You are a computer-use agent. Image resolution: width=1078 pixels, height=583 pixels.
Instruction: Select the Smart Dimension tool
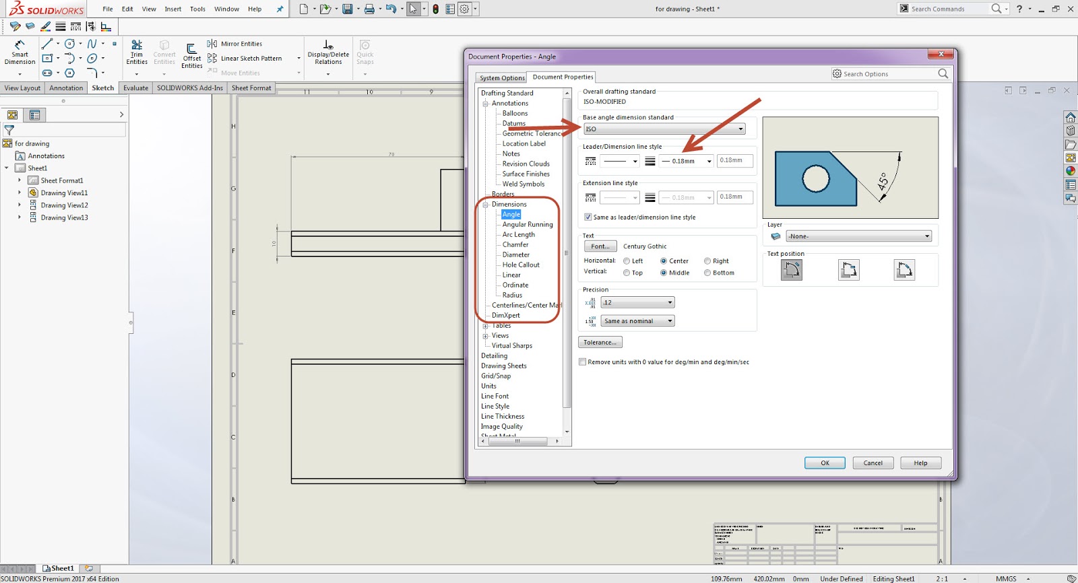click(x=20, y=53)
